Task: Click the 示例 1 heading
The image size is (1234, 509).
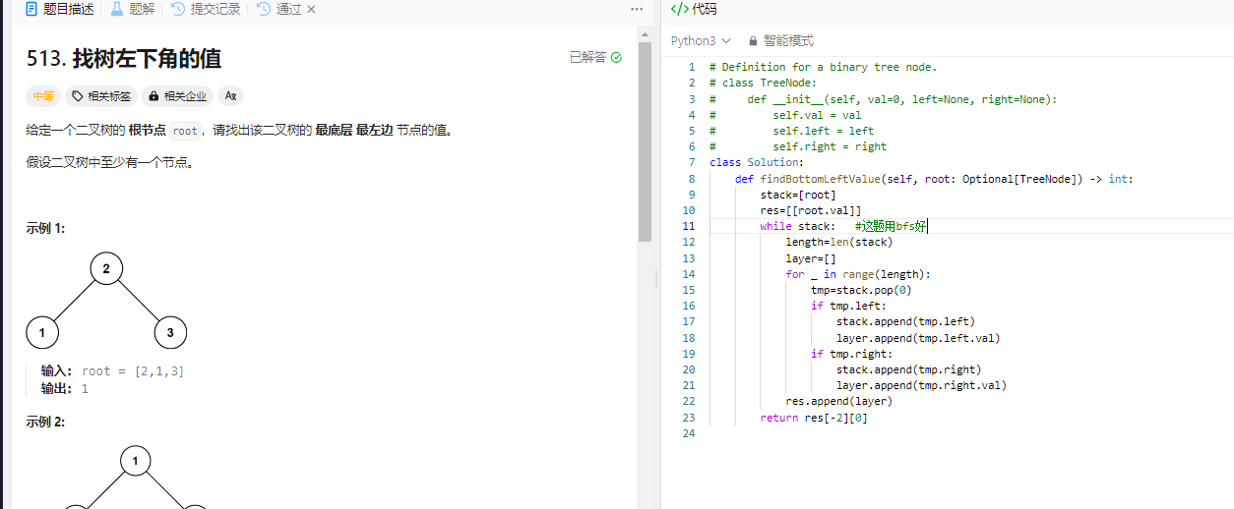Action: point(45,228)
